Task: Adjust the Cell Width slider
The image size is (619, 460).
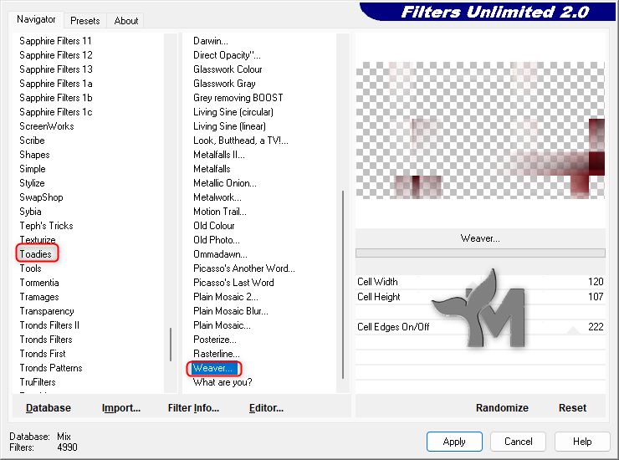Action: click(480, 282)
